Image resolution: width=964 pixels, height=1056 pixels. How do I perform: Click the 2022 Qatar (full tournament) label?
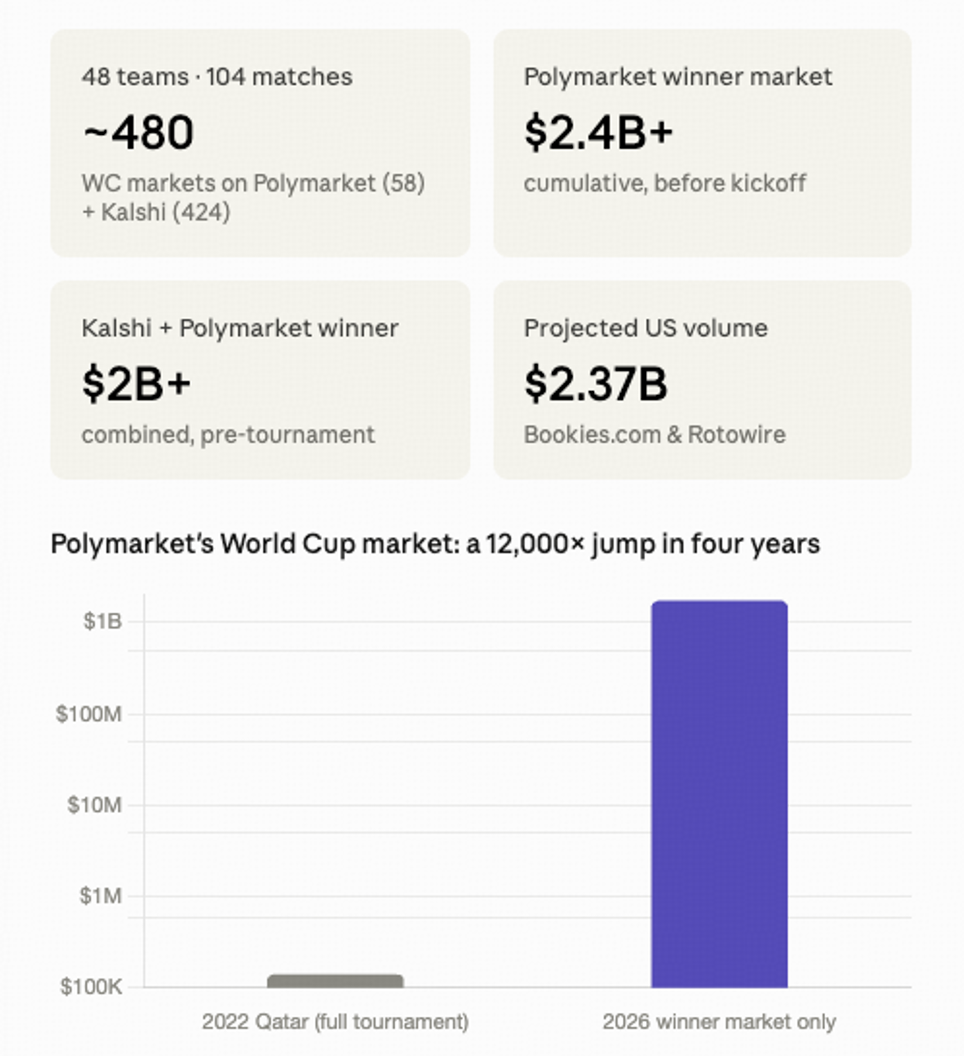pyautogui.click(x=335, y=1022)
